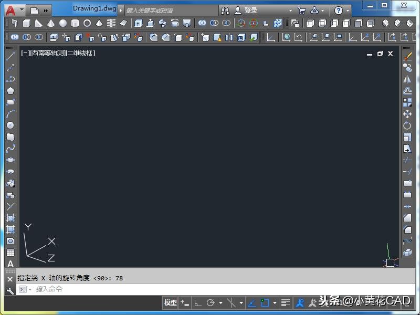Toggle Object Snap in status bar
Viewport: 420px width, 315px height.
(265, 303)
